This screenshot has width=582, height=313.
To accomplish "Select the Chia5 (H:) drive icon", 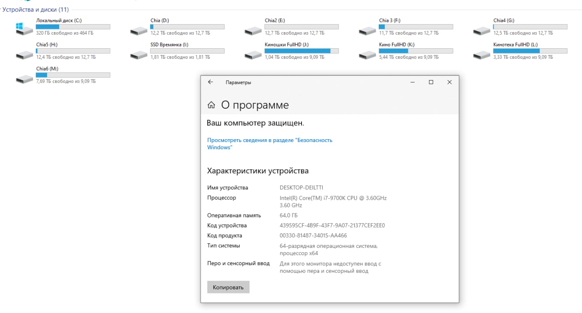I will [x=25, y=55].
